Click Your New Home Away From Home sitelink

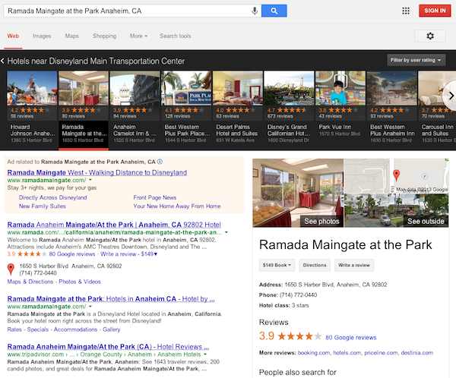click(x=177, y=206)
